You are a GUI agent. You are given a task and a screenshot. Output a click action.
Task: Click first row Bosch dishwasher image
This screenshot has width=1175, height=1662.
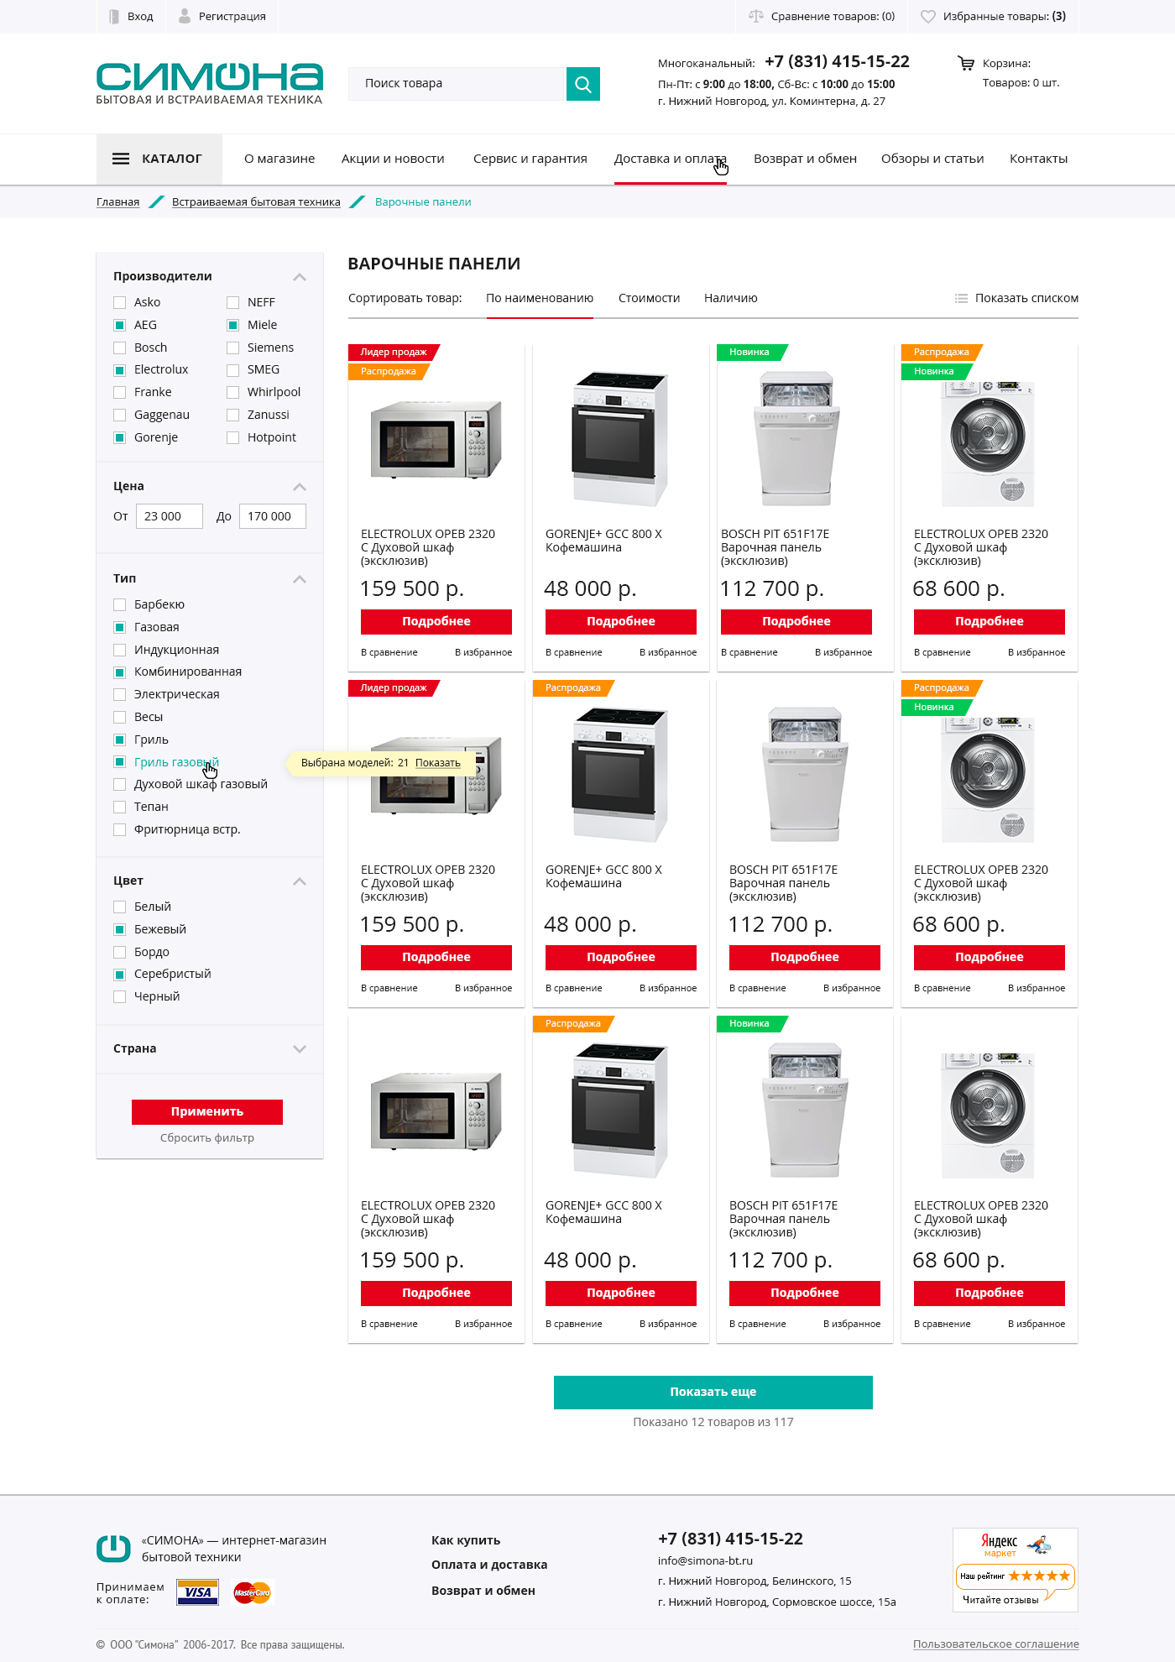[x=796, y=439]
